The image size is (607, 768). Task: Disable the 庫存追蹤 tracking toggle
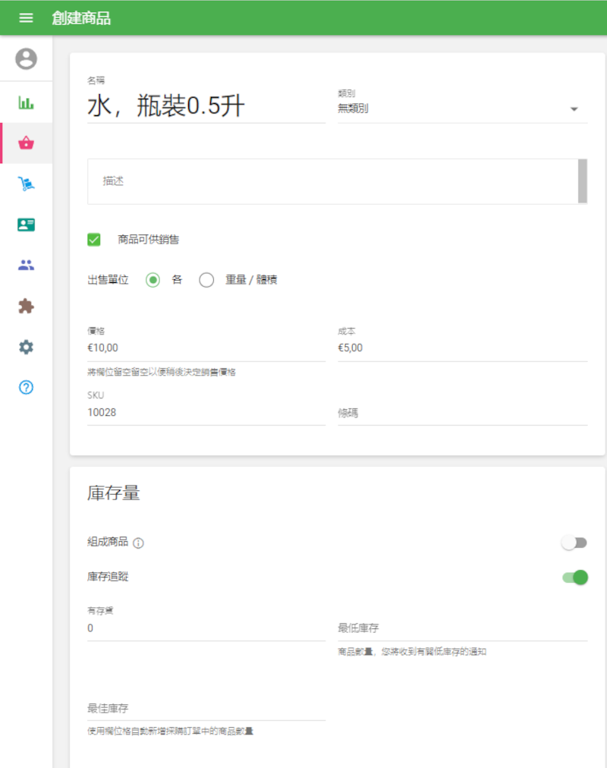coord(574,577)
